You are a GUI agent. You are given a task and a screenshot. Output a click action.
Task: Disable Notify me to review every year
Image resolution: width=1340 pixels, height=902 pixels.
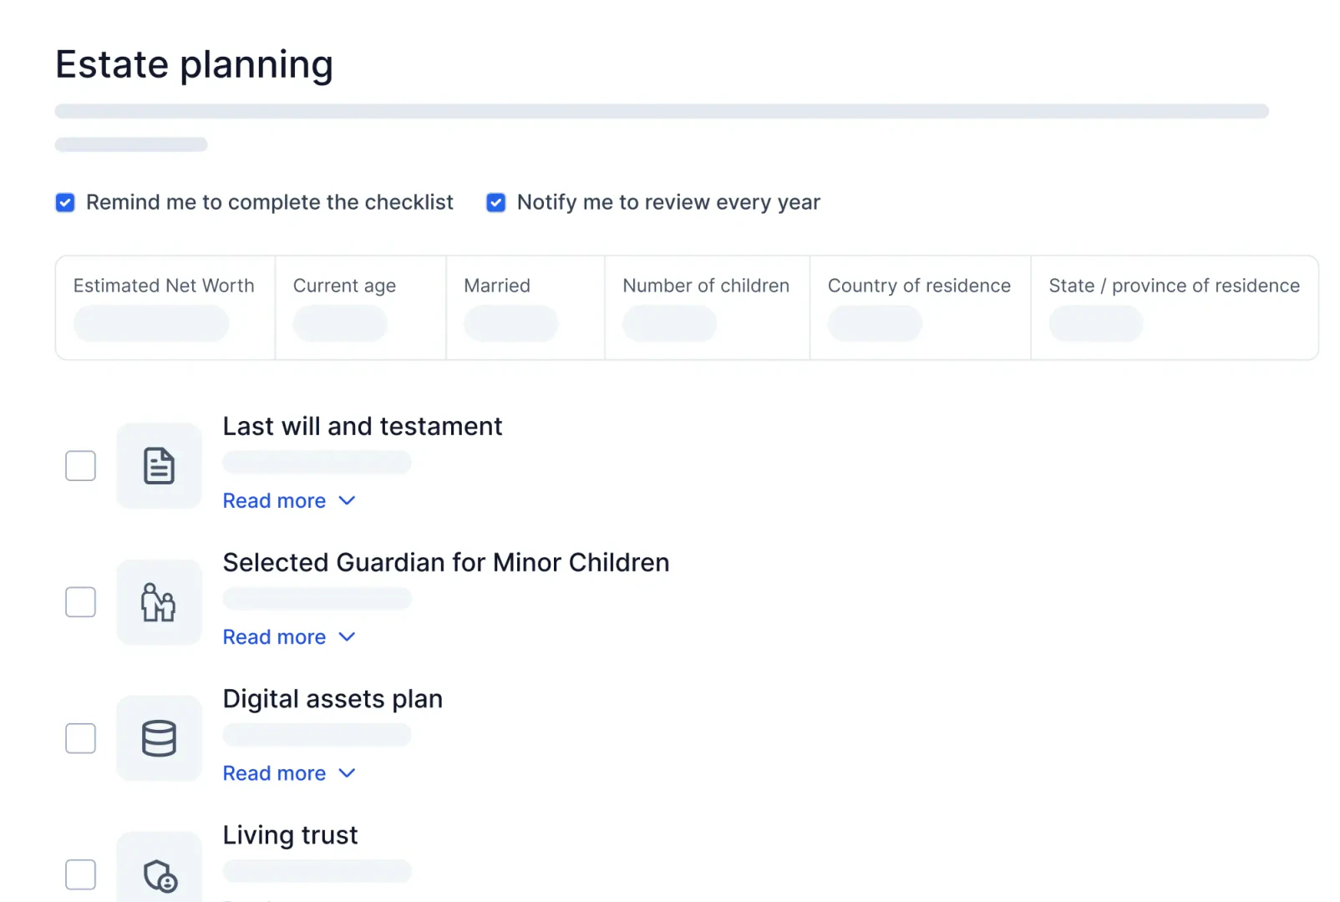click(495, 202)
